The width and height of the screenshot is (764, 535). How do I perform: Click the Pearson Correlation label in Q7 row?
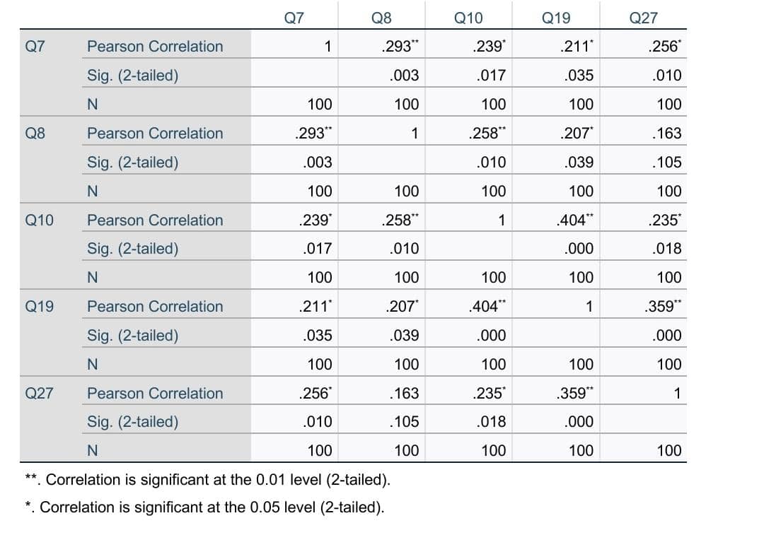(x=154, y=47)
